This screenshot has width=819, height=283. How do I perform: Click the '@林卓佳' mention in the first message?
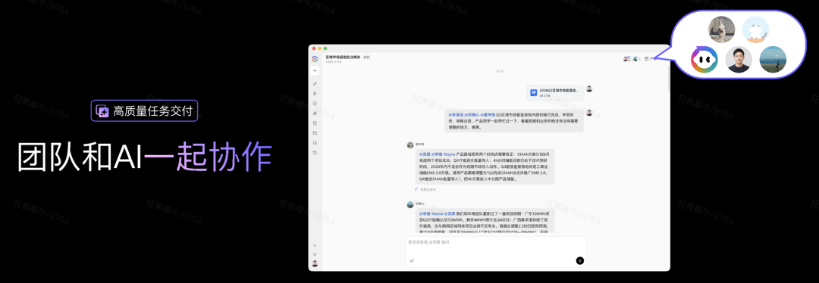(456, 114)
